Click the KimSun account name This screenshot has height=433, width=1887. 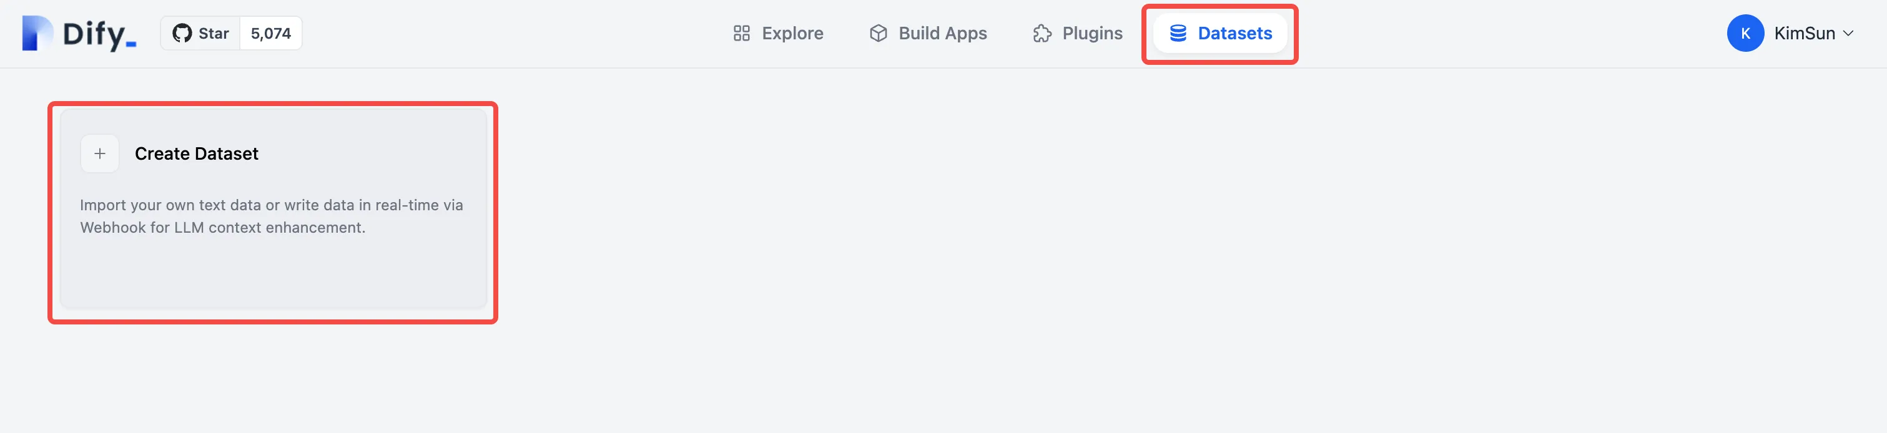(1803, 34)
